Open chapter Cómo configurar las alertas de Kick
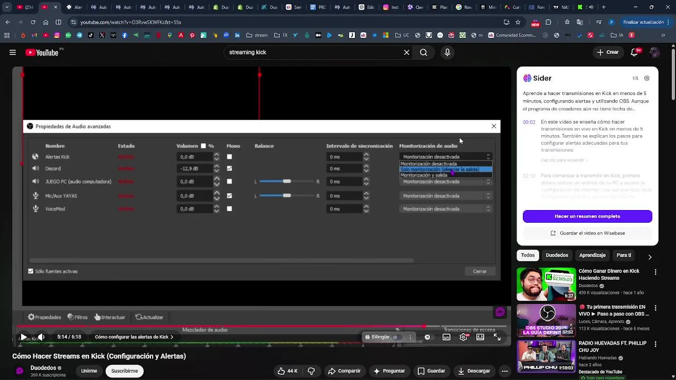Screen dimensions: 676x380 tap(134, 337)
